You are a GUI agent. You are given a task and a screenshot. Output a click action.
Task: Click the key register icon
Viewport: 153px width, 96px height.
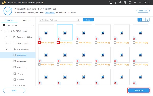116,3
